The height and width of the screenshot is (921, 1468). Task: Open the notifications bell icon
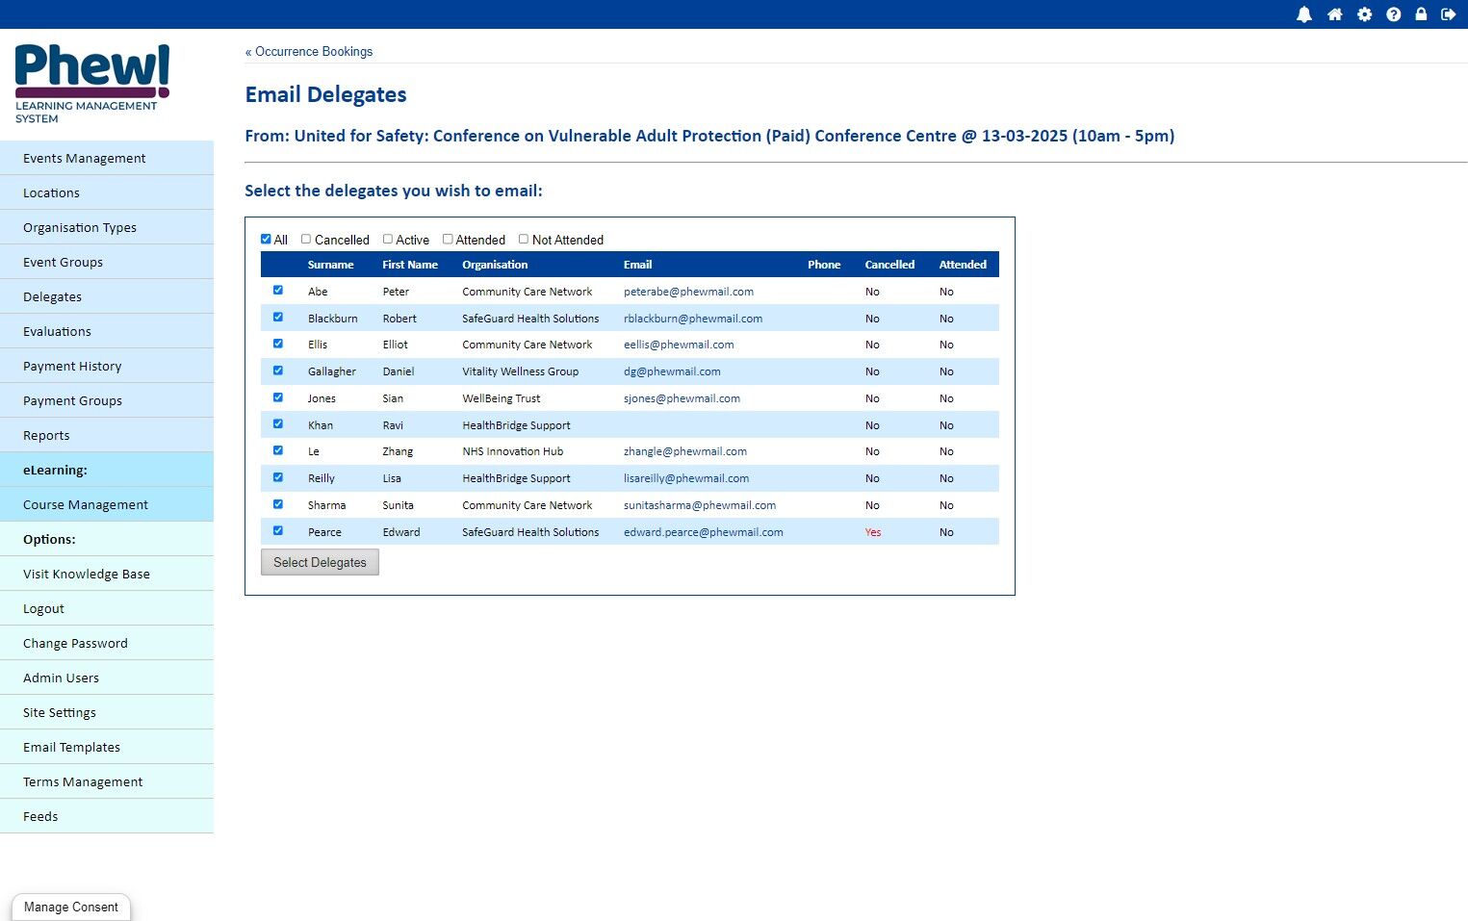pyautogui.click(x=1304, y=14)
